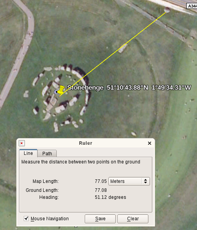The width and height of the screenshot is (197, 230).
Task: Click the Stonehenge placemark label
Action: [129, 88]
